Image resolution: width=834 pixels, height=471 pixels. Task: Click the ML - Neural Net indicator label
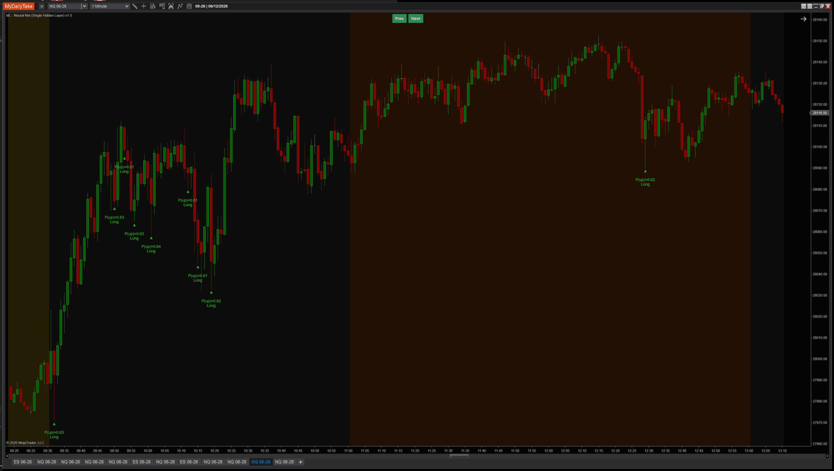click(39, 15)
